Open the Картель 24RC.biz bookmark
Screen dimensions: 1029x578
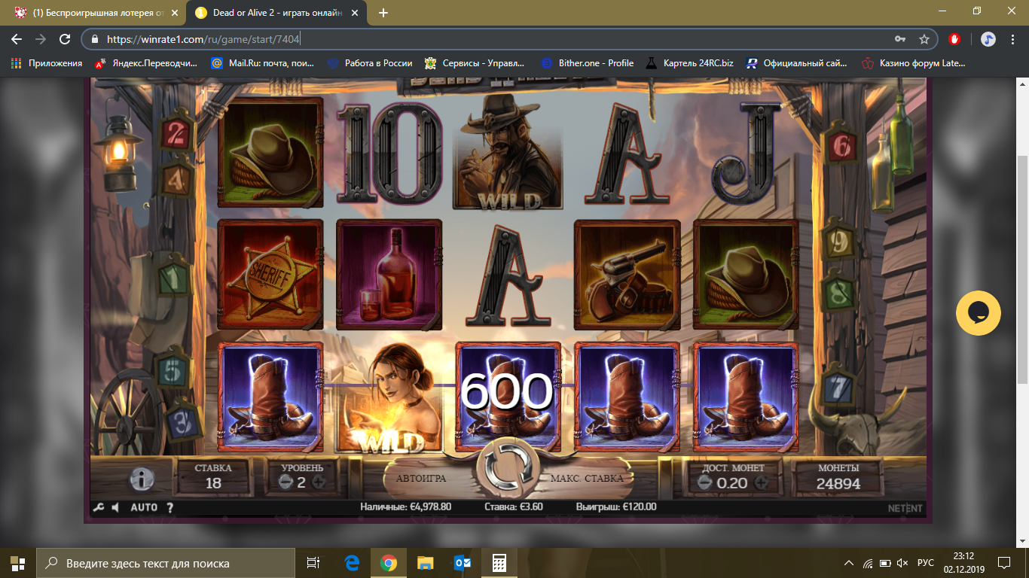689,63
